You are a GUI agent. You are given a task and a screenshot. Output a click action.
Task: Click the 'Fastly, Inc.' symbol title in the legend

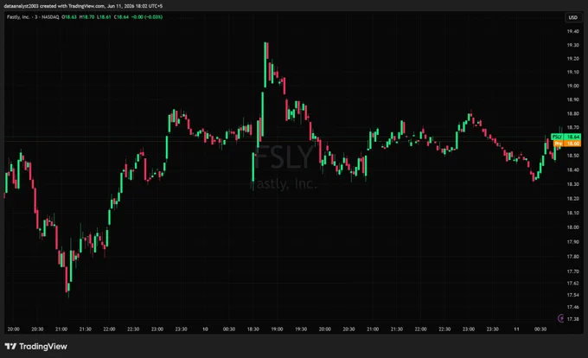click(x=18, y=17)
